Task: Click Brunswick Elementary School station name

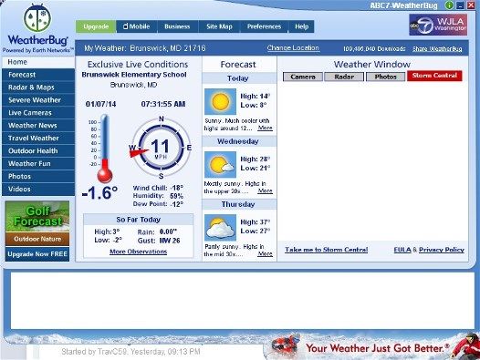Action: [x=134, y=75]
